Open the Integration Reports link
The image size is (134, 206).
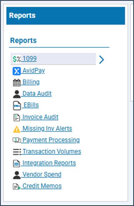[49, 163]
